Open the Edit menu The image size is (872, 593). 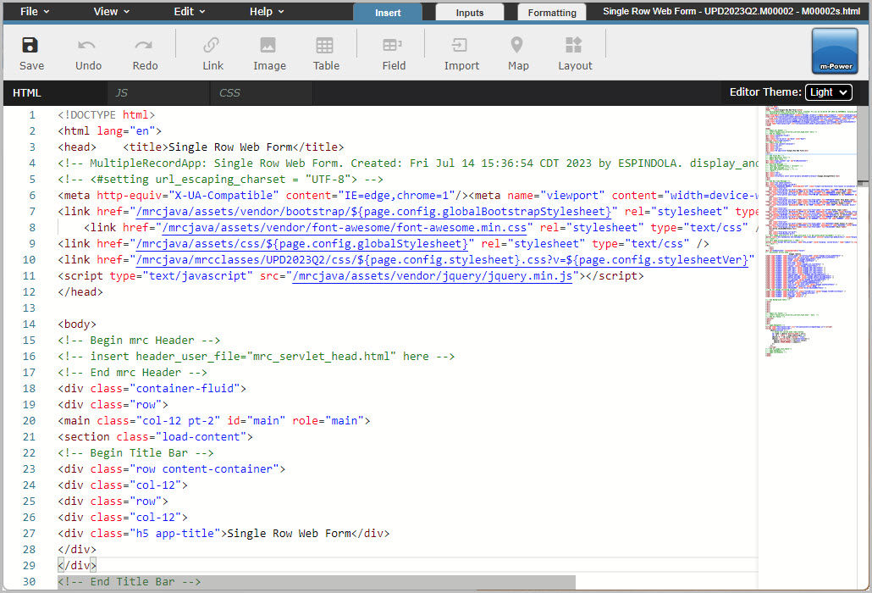pyautogui.click(x=190, y=12)
